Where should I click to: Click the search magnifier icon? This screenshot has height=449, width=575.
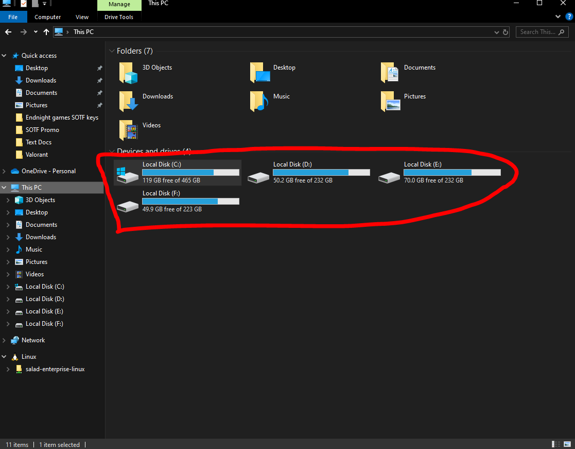[562, 32]
